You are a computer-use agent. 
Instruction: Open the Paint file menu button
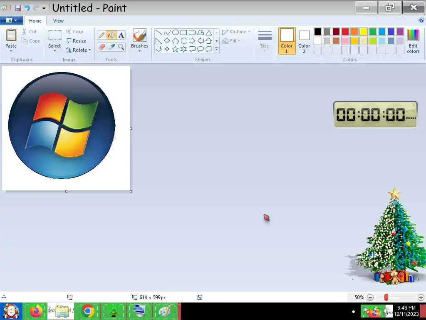coord(11,20)
